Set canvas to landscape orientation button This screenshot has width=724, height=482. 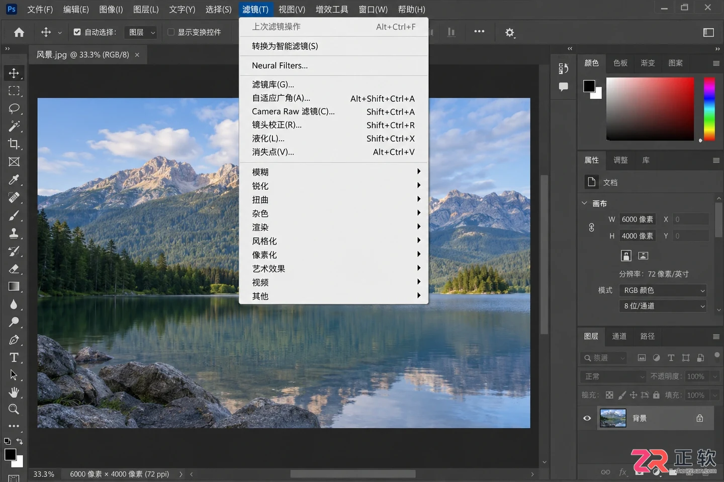pos(643,256)
